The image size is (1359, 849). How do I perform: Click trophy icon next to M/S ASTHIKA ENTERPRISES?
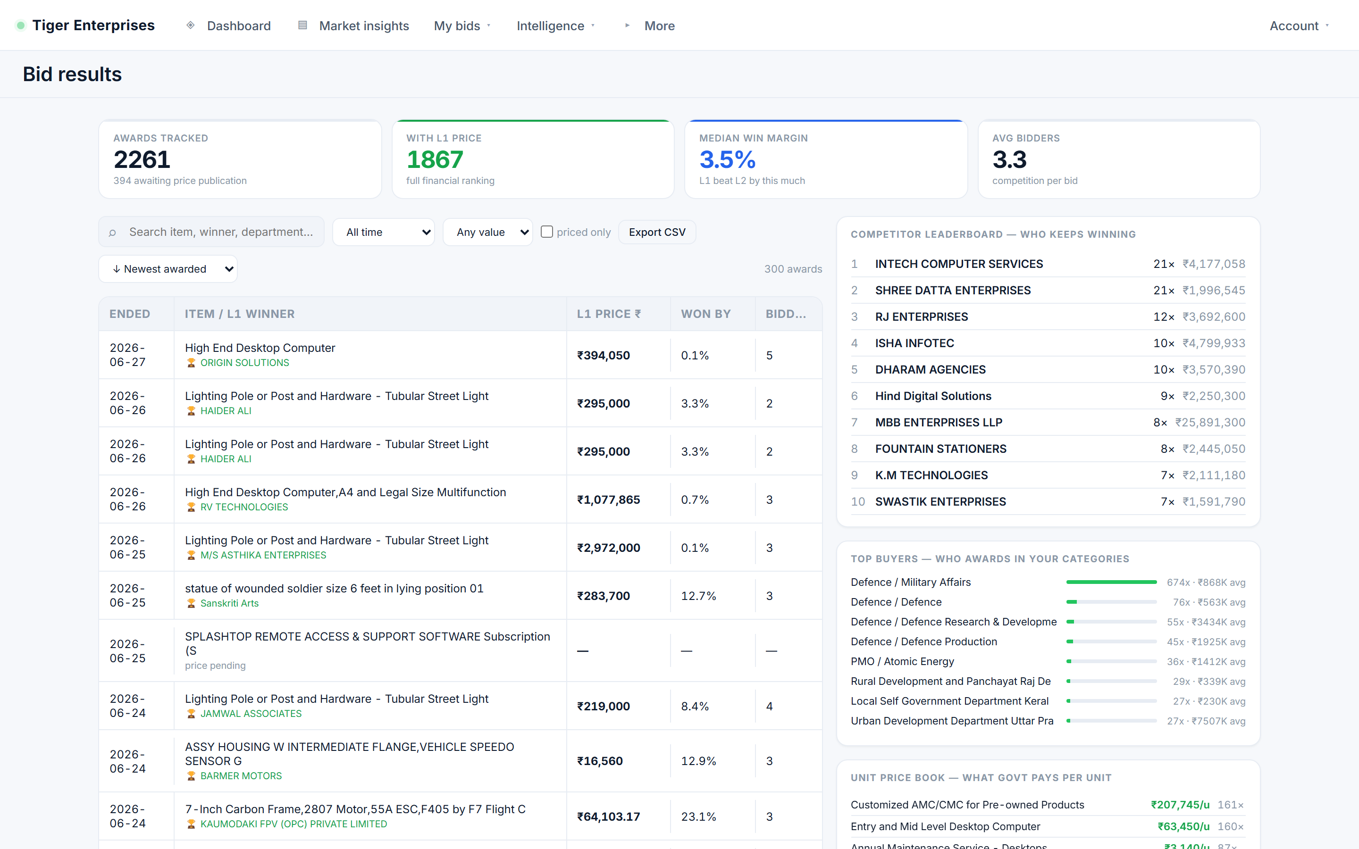pyautogui.click(x=191, y=555)
